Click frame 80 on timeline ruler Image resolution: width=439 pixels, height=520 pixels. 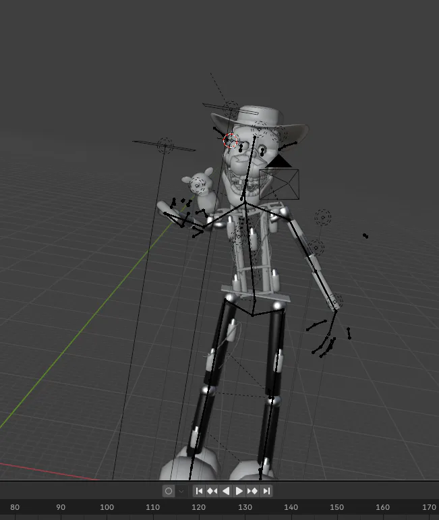[x=15, y=507]
